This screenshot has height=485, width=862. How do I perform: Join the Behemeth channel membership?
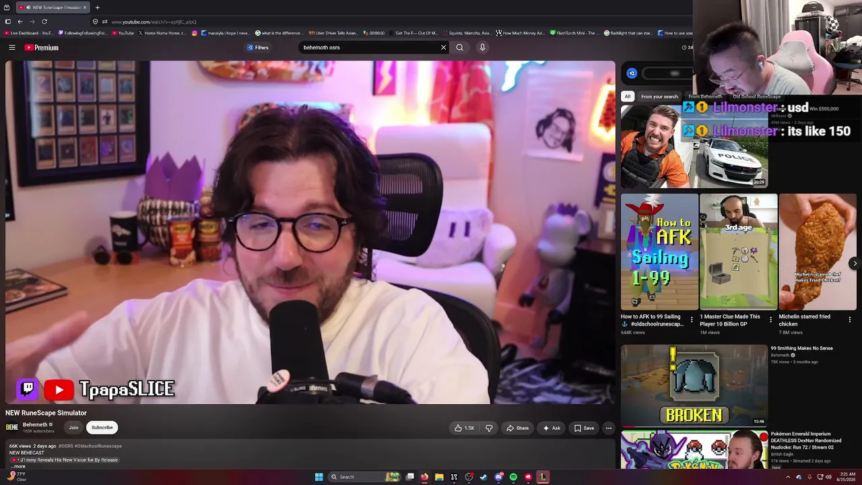[73, 427]
